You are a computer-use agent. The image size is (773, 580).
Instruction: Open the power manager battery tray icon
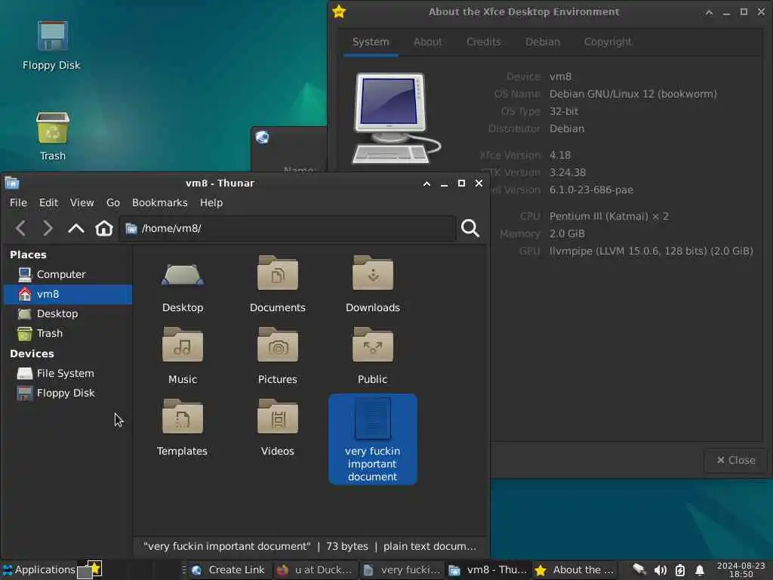[x=680, y=570]
